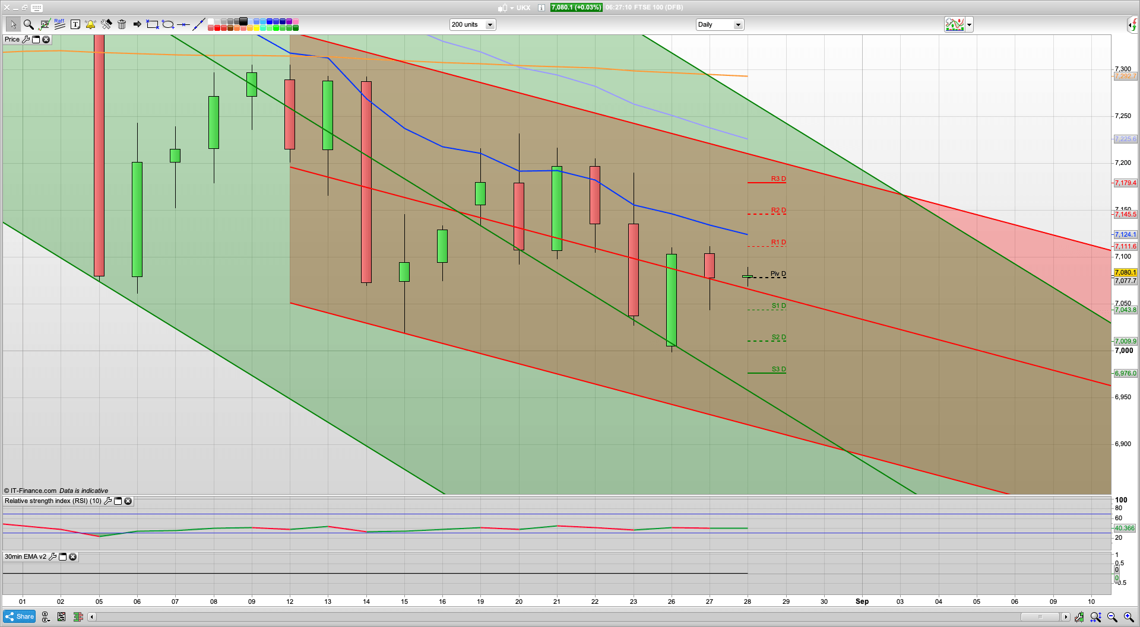Open the on-screen keyboard icon in title bar
Screen dimensions: 1140x627
(x=36, y=8)
